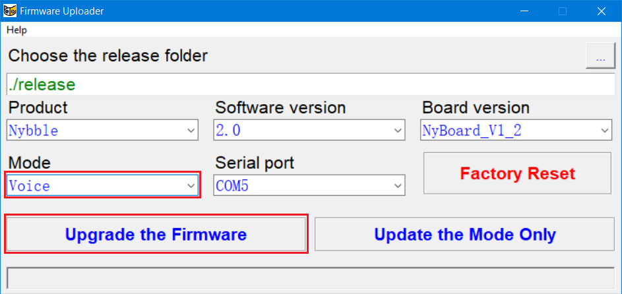
Task: Click the 2.0 software version text
Action: tap(228, 131)
